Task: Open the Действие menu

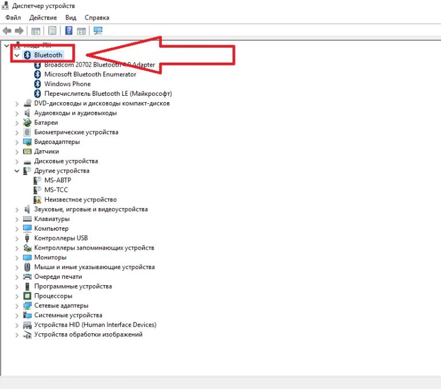Action: tap(43, 18)
